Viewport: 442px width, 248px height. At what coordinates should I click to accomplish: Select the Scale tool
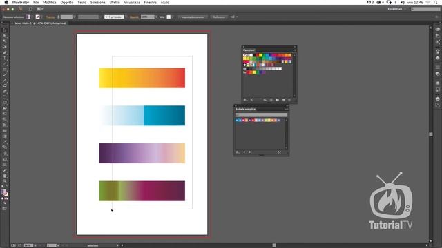5,103
